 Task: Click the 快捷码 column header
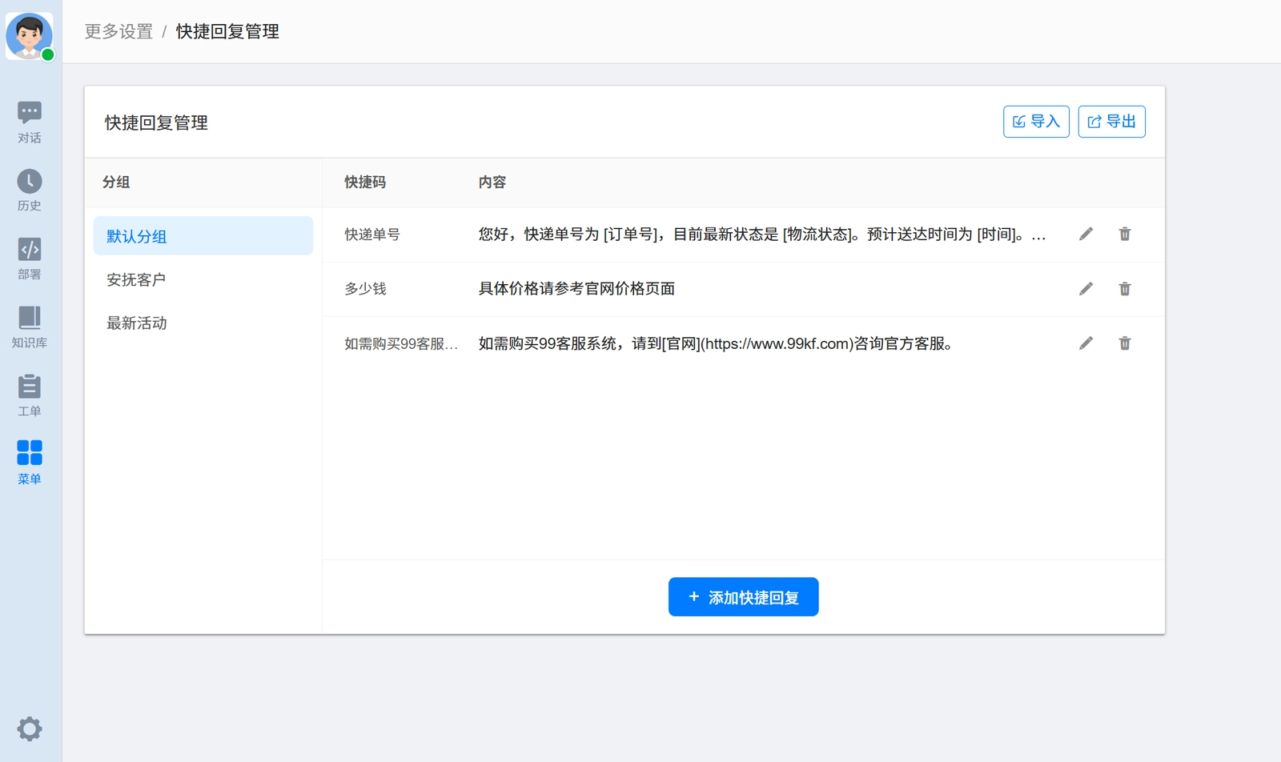coord(365,182)
